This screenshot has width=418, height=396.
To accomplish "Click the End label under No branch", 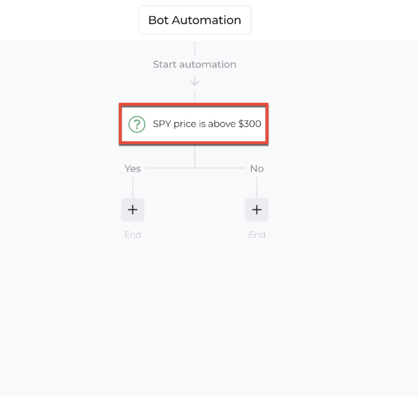I will [257, 234].
